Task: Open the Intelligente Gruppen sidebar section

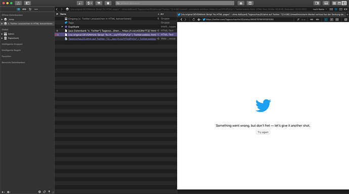Action: coord(12,44)
